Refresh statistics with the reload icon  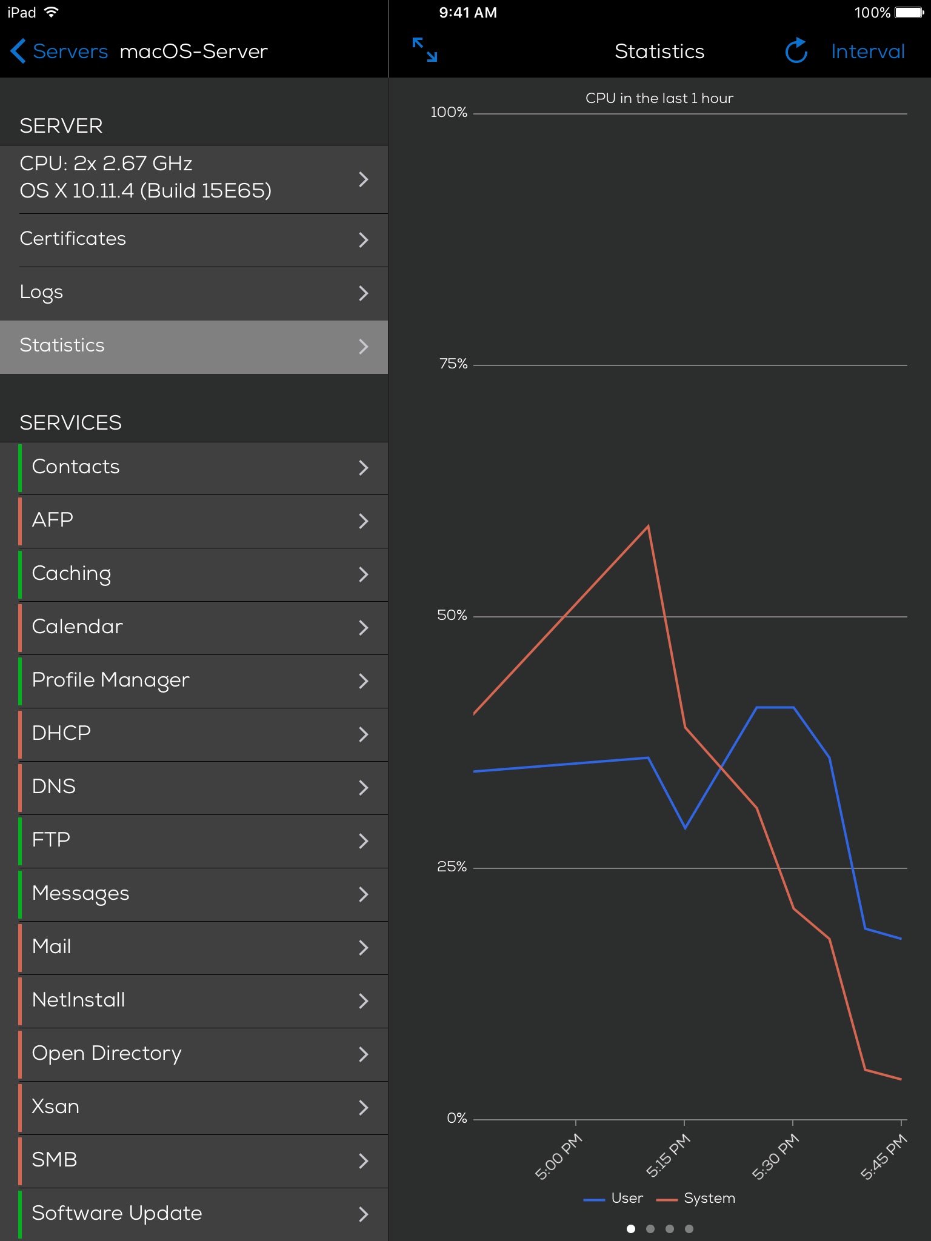tap(796, 51)
